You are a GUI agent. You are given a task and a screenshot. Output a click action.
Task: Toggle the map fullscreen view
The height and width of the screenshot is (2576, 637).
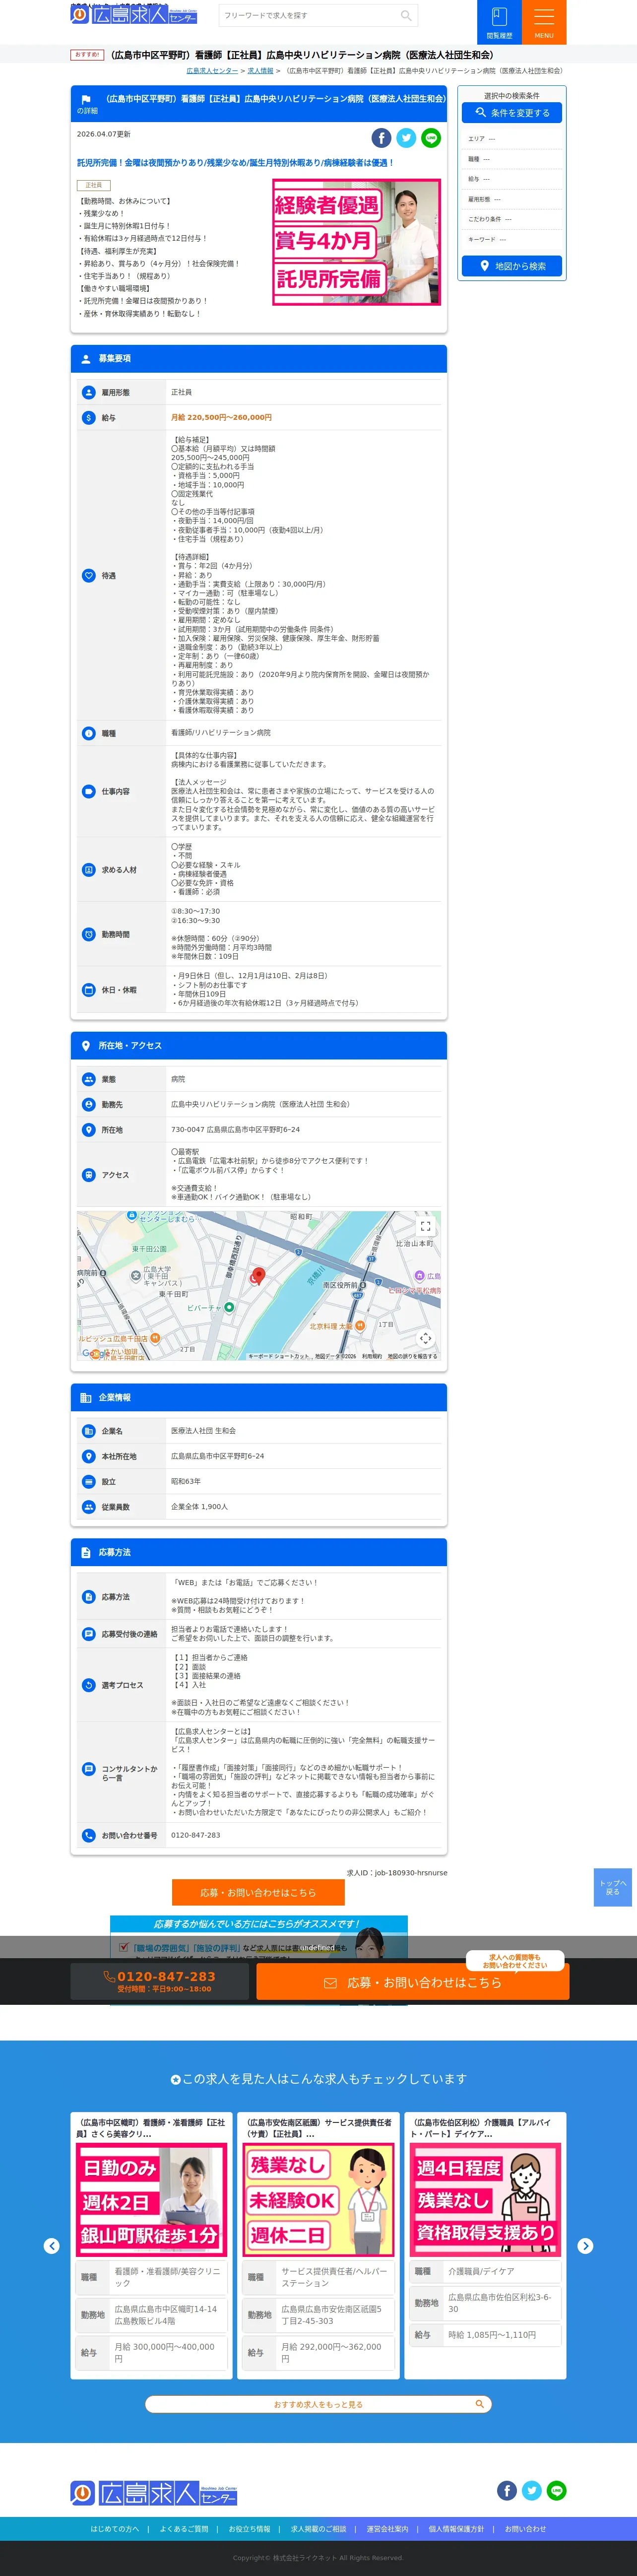tap(425, 1226)
